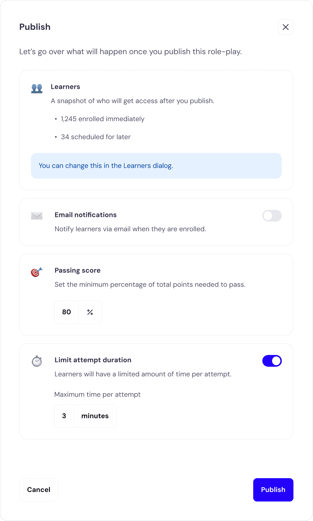Click the percent sign unit box

90,312
